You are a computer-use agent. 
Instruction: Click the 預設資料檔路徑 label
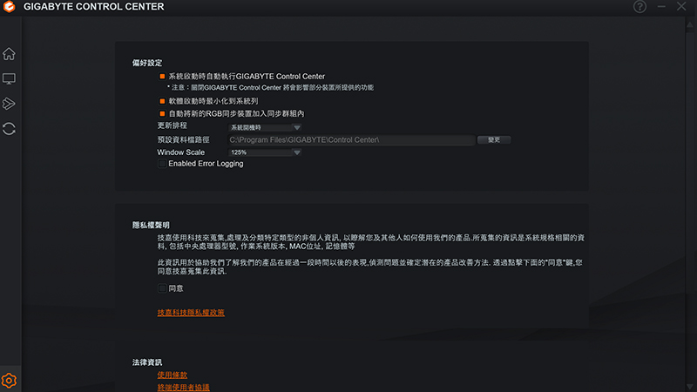183,140
